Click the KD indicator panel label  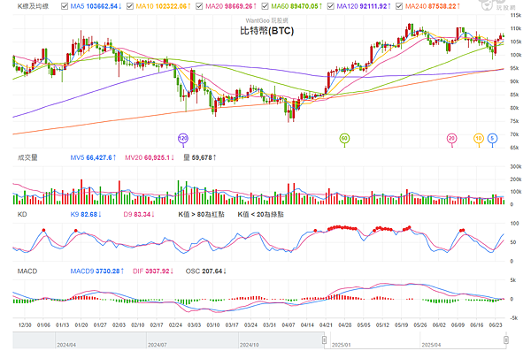[22, 214]
